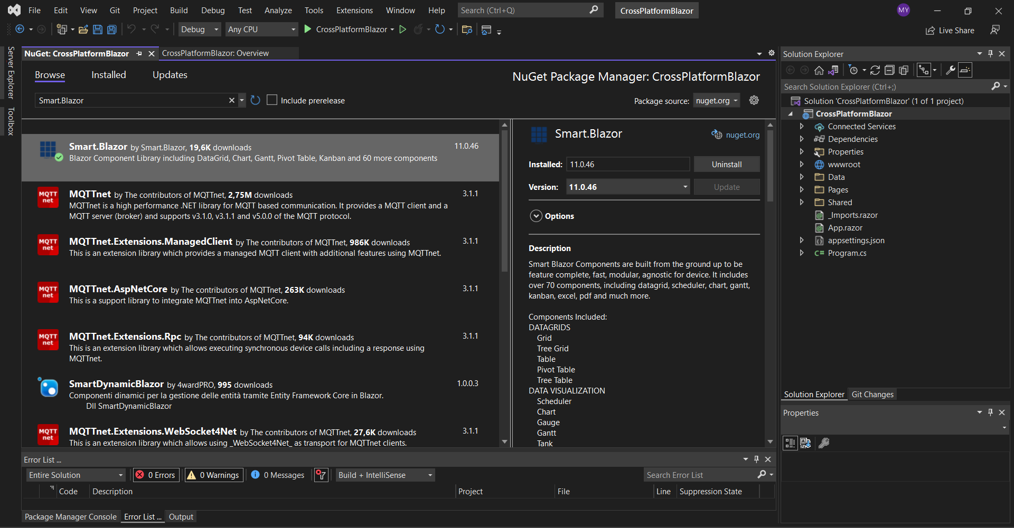Click NuGet settings gear icon beside package source
1014x528 pixels.
click(754, 100)
